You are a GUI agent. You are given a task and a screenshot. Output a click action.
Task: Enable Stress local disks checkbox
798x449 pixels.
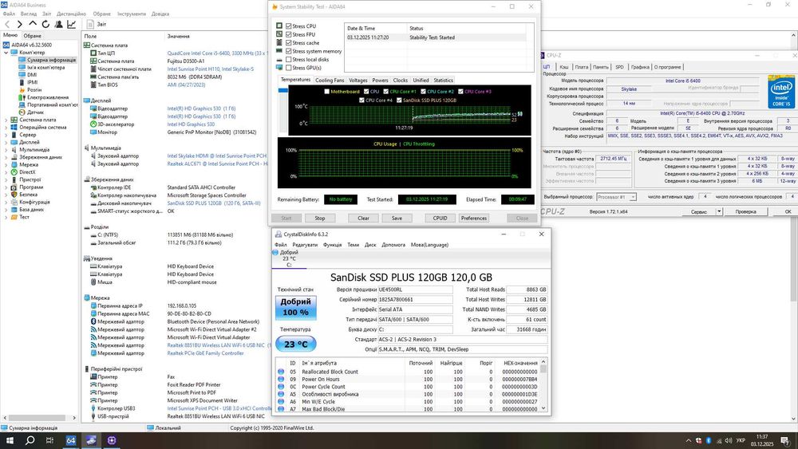(289, 60)
